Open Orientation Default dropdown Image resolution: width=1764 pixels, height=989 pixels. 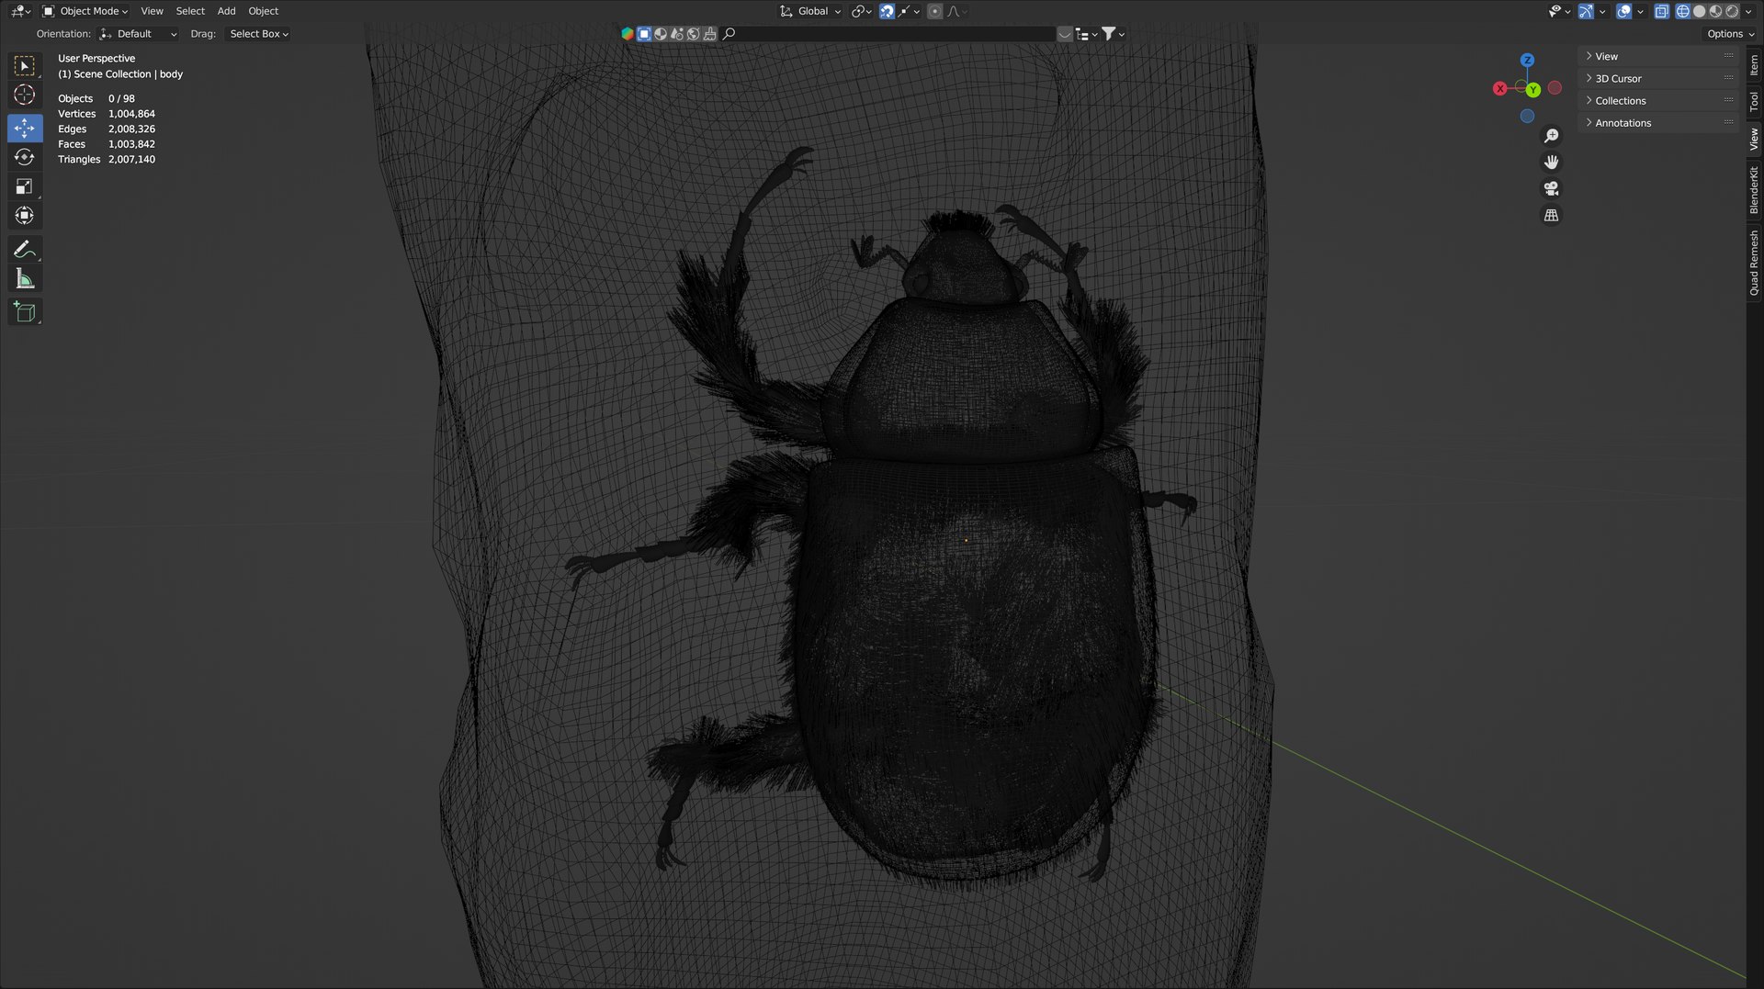coord(138,34)
